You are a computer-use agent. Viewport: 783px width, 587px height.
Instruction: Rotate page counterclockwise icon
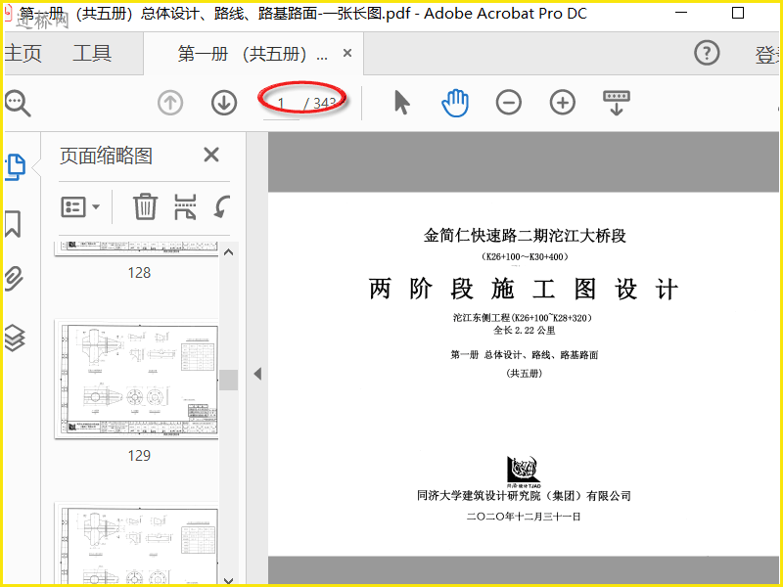coord(221,206)
